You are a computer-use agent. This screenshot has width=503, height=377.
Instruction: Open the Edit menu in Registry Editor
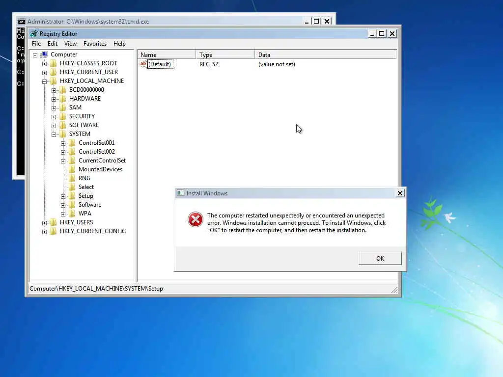pyautogui.click(x=52, y=44)
